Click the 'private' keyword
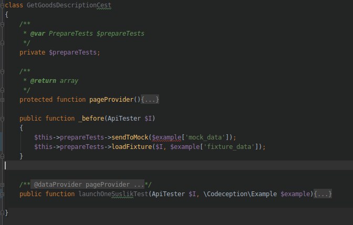 coord(32,52)
